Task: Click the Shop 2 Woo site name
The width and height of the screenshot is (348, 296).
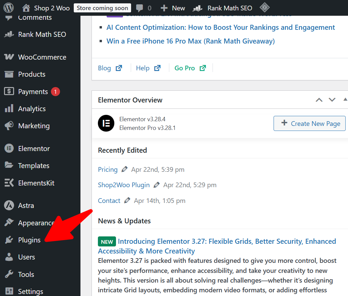Action: click(x=52, y=8)
